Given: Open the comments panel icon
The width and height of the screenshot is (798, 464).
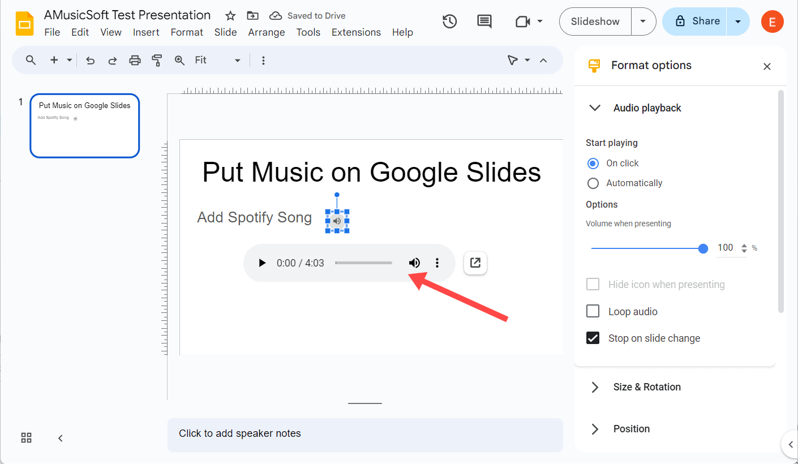Looking at the screenshot, I should 484,22.
